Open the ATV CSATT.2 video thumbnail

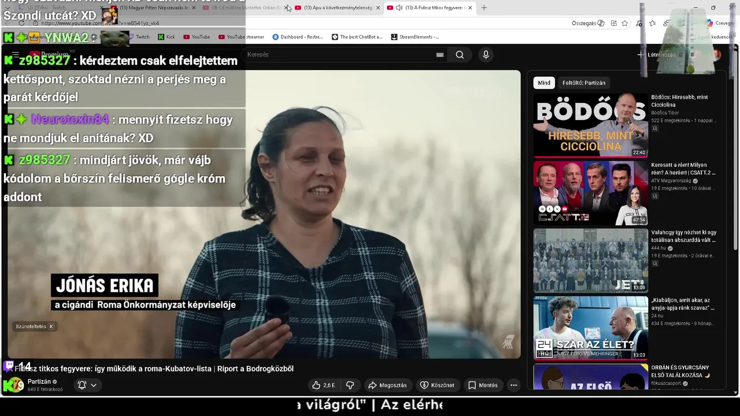pos(590,193)
